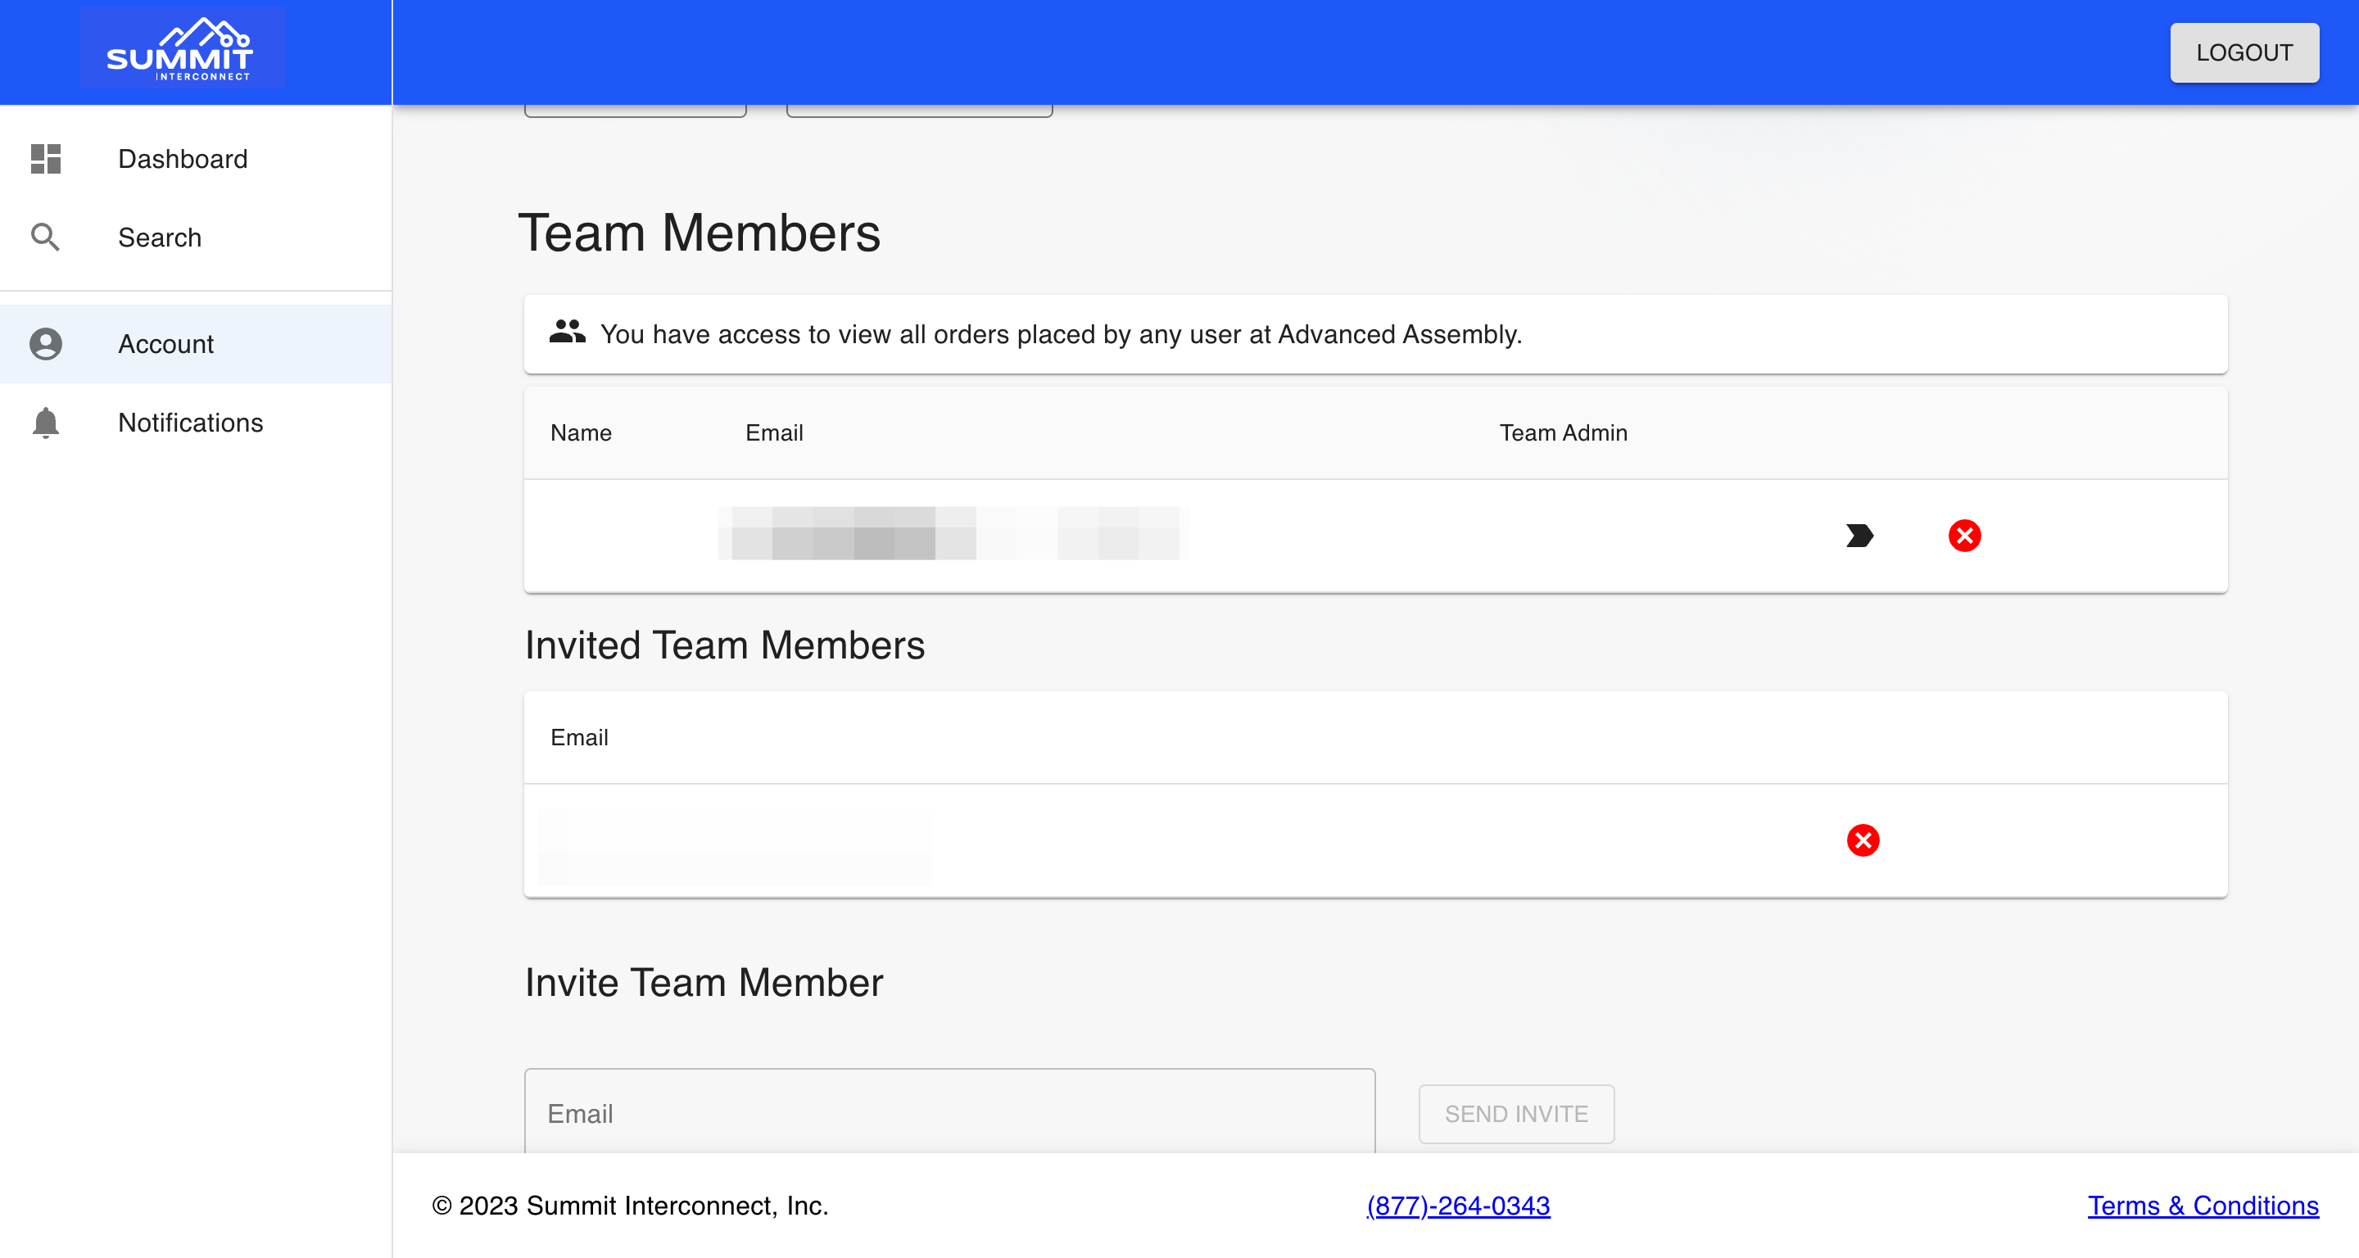Focus the Email invite input field
Image resolution: width=2359 pixels, height=1258 pixels.
point(949,1111)
